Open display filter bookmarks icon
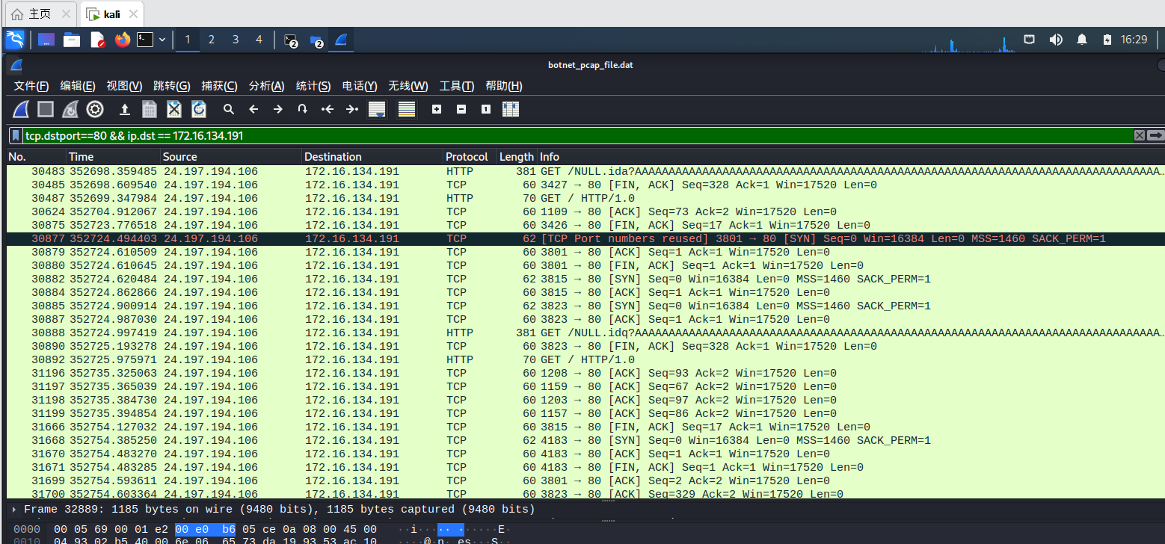The image size is (1165, 544). click(x=16, y=135)
